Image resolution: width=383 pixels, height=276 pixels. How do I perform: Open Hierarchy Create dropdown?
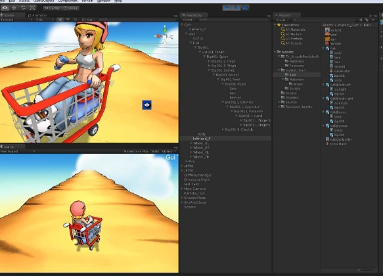[x=189, y=20]
